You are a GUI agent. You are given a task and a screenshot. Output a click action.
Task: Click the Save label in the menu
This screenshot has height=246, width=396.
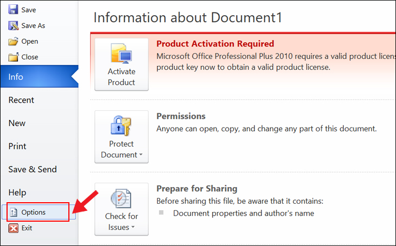(x=29, y=10)
